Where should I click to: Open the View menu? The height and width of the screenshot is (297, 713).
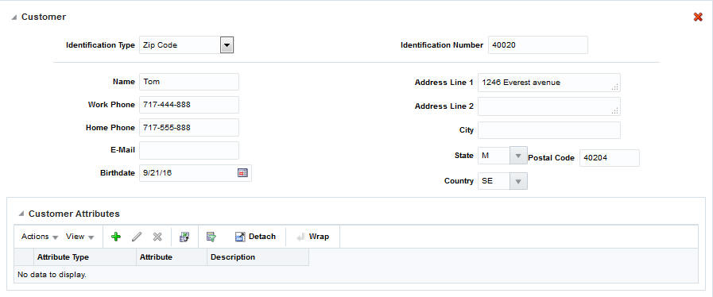click(79, 237)
